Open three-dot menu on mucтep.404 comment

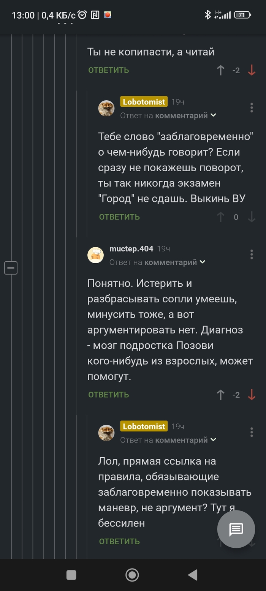(252, 254)
